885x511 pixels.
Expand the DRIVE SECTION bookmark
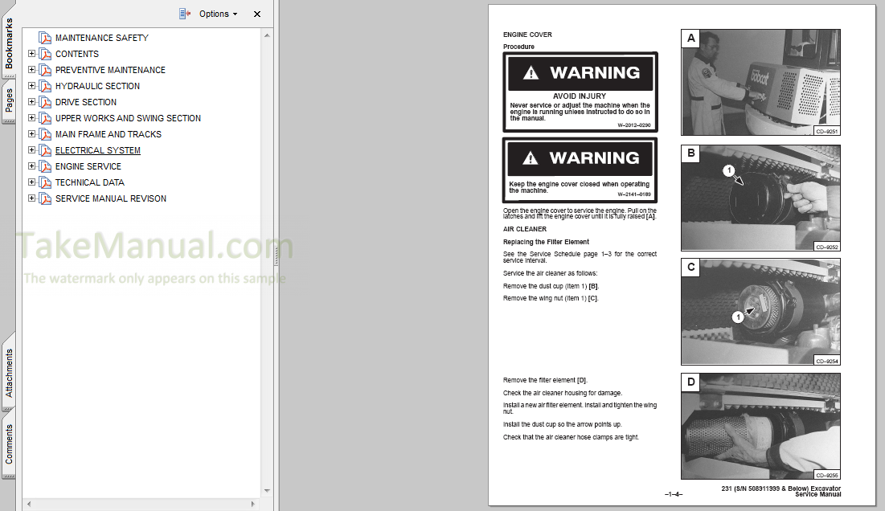pyautogui.click(x=31, y=102)
